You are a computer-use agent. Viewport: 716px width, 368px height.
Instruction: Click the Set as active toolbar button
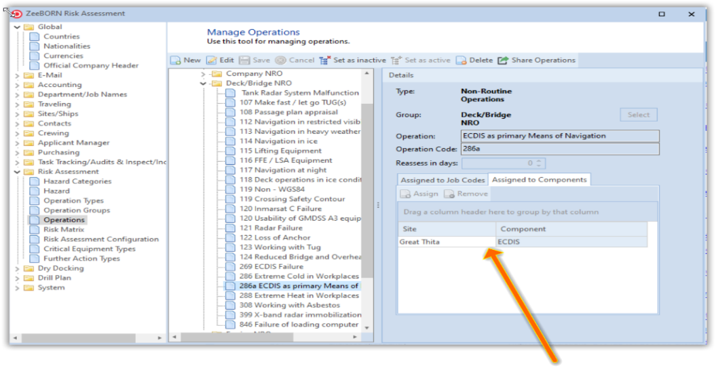(421, 60)
